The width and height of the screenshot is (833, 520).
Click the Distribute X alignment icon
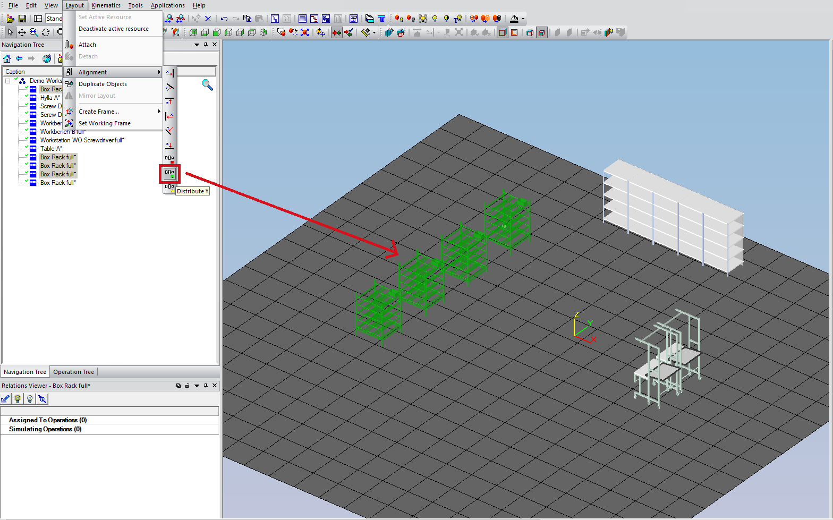pos(169,158)
